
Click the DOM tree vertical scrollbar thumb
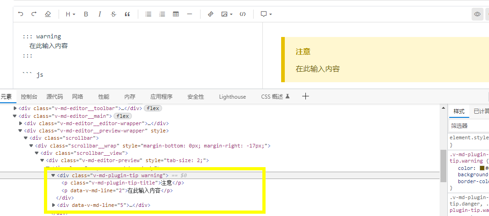tap(443, 166)
